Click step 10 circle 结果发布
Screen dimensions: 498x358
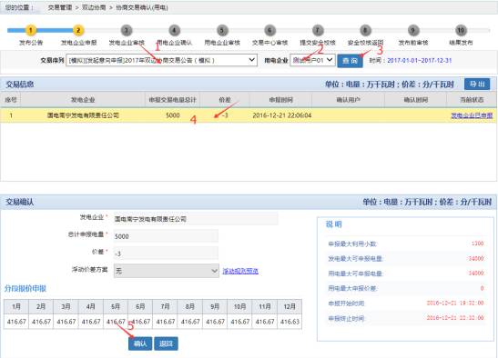click(x=461, y=31)
